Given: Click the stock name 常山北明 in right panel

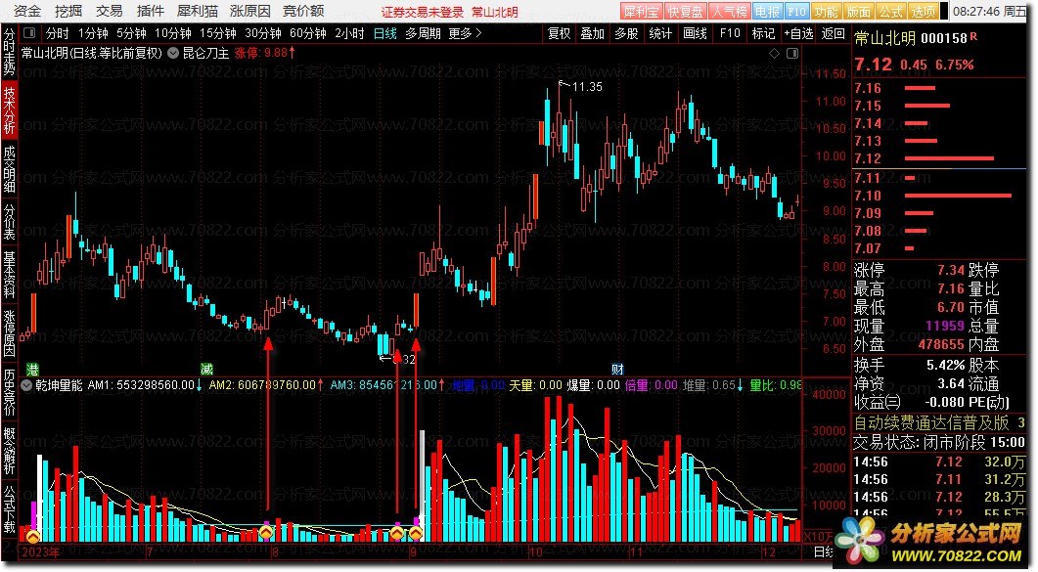Looking at the screenshot, I should [885, 38].
